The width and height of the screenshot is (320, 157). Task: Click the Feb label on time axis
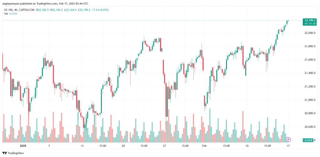(204, 146)
